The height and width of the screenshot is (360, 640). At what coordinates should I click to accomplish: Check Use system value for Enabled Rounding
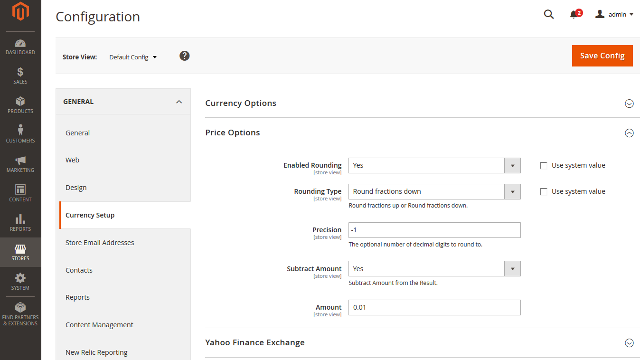(544, 166)
